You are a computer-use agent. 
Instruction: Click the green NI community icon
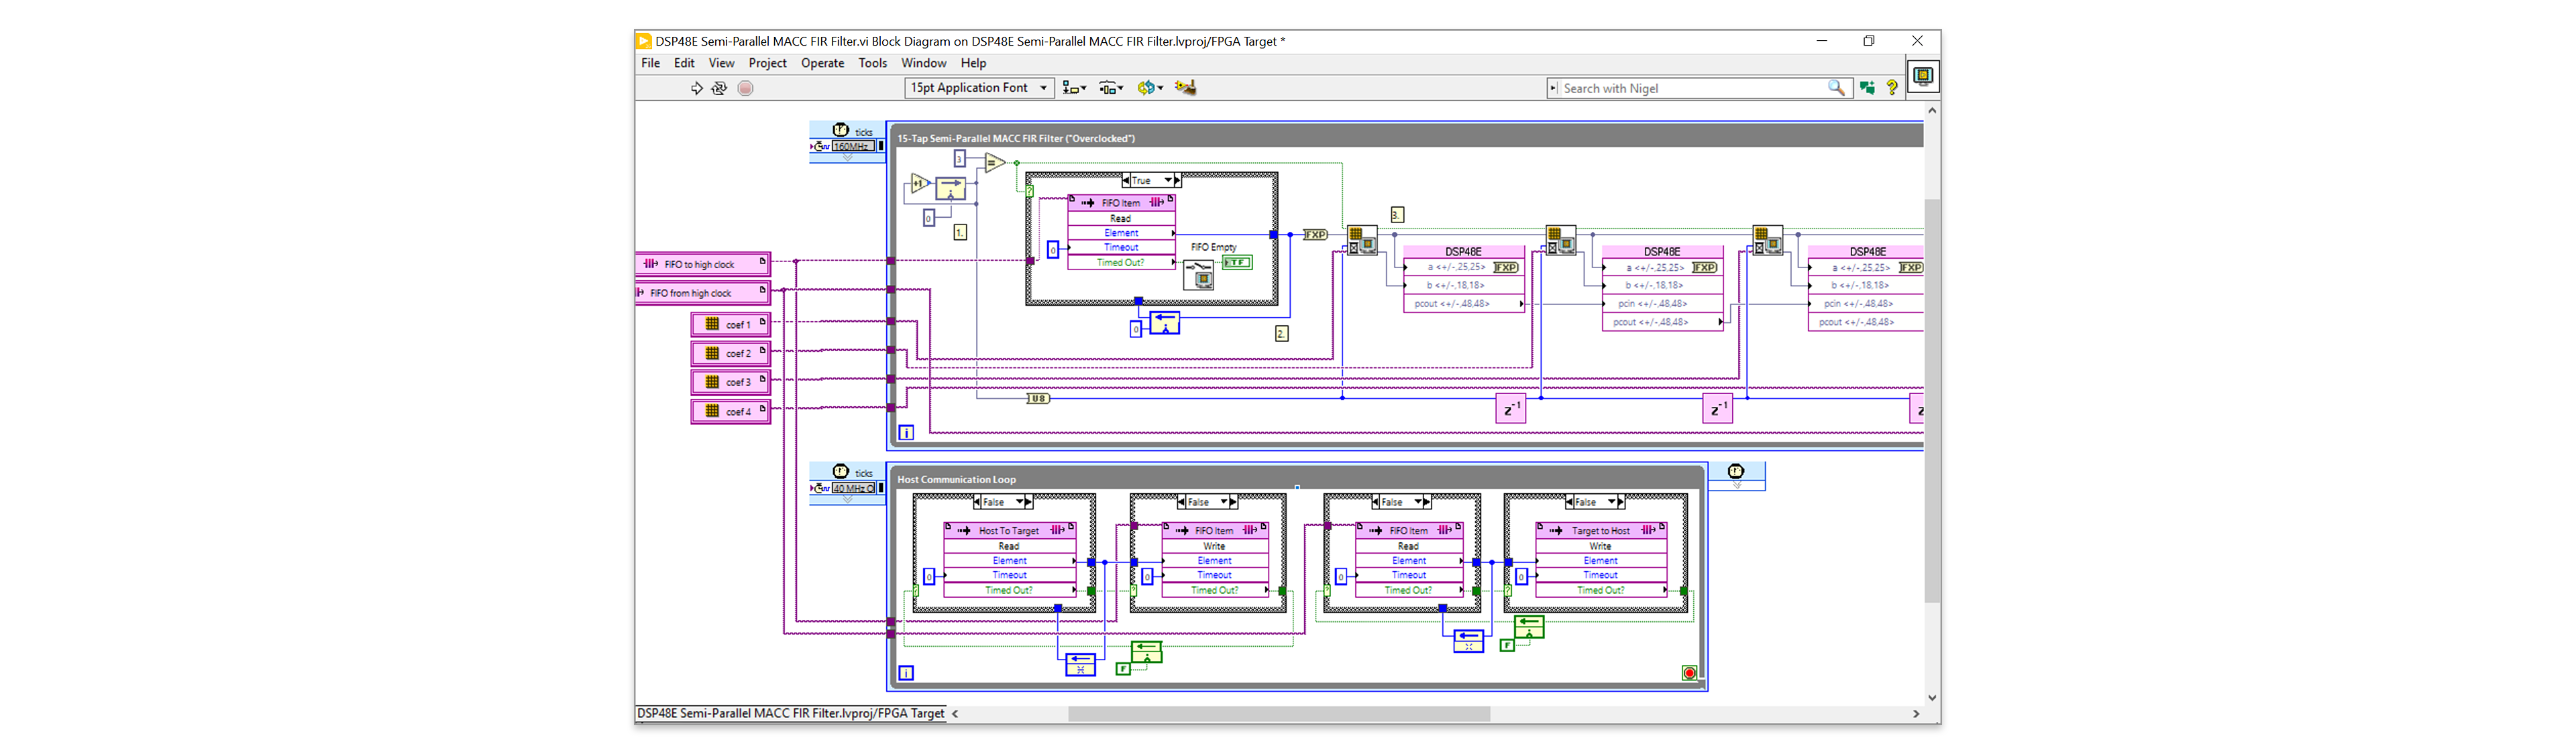1867,88
